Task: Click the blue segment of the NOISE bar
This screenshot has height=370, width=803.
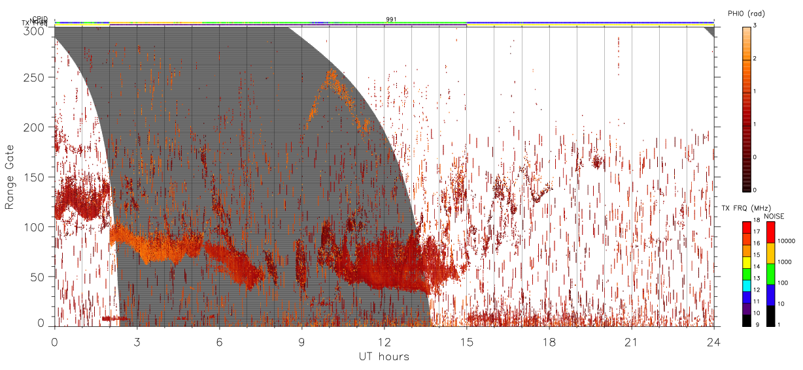Action: pos(770,295)
